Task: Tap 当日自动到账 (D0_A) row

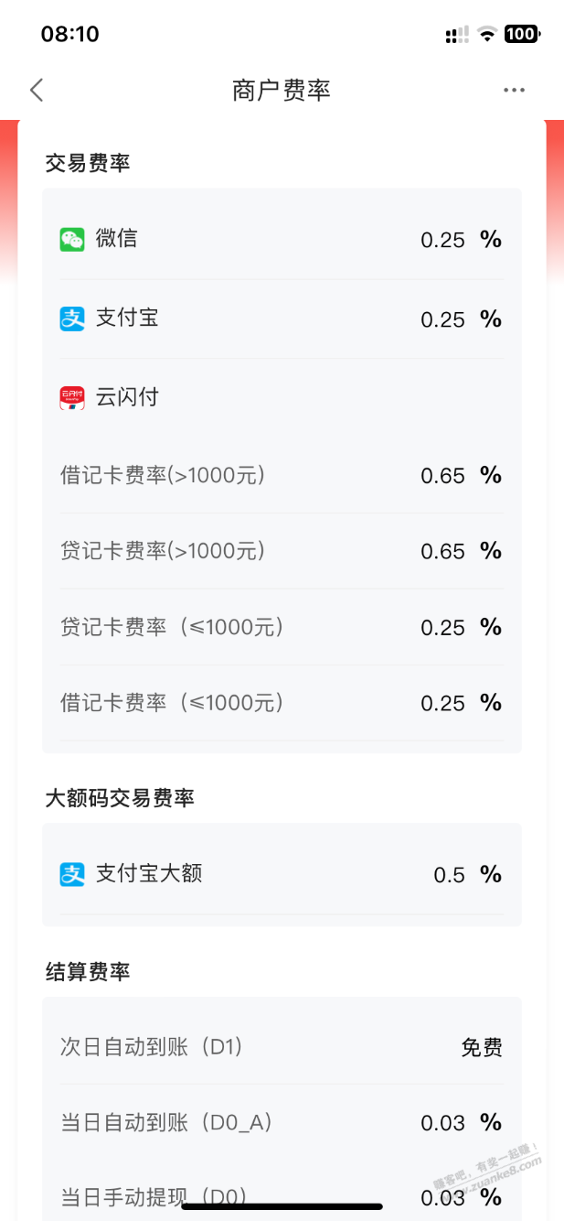Action: [x=282, y=1122]
